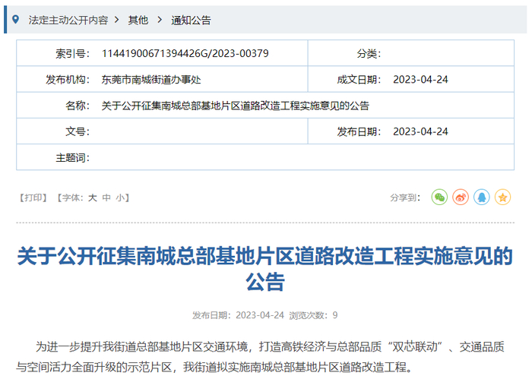Set font size to large (大)
This screenshot has height=376, width=532.
pyautogui.click(x=92, y=197)
